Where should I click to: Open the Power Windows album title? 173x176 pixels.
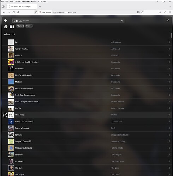tap(22, 128)
